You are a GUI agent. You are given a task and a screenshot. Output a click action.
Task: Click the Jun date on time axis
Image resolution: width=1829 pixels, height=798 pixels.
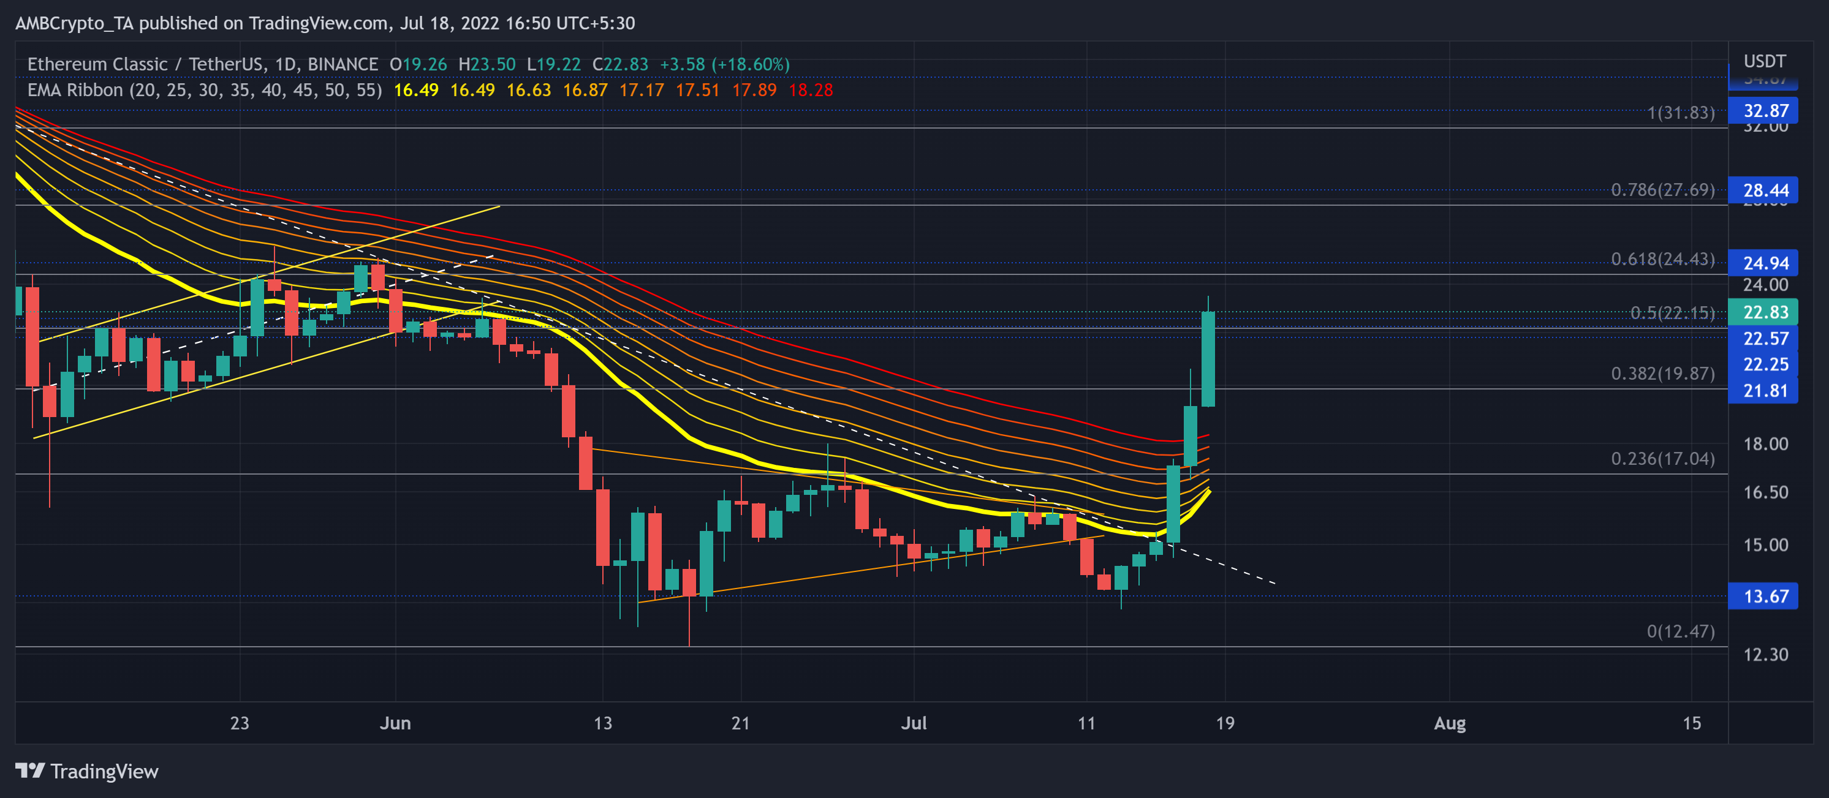tap(395, 723)
